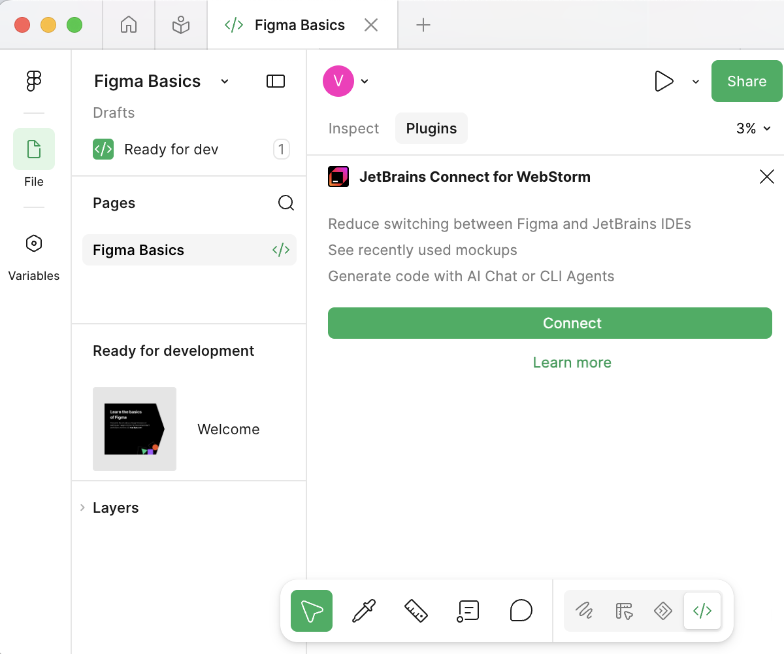Present the prototype with the play icon

664,81
